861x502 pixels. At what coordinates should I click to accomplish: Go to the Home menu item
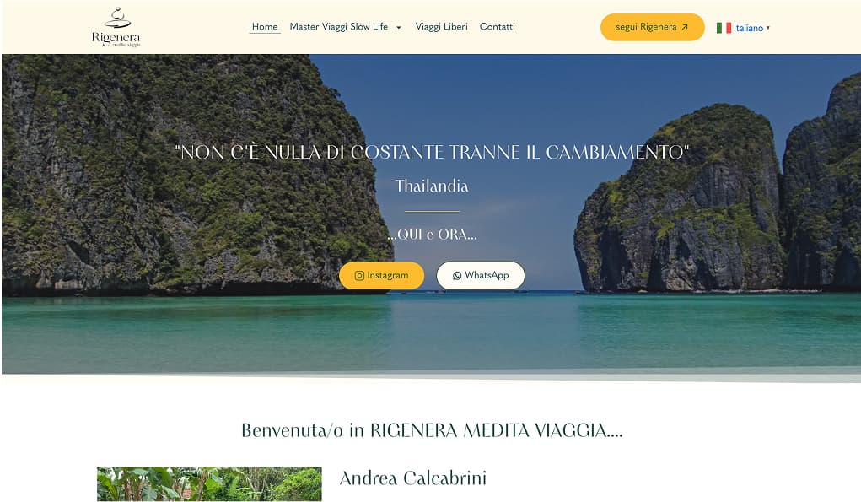coord(265,26)
